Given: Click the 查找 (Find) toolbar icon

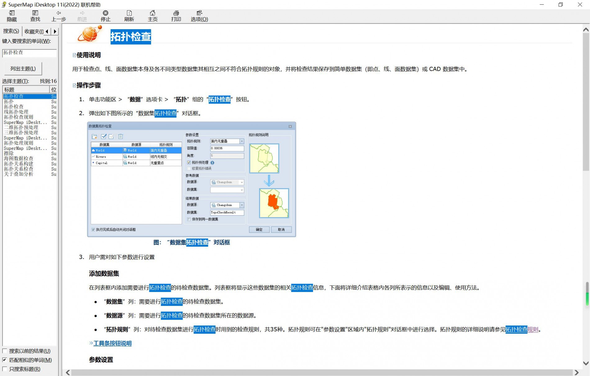Looking at the screenshot, I should (35, 16).
